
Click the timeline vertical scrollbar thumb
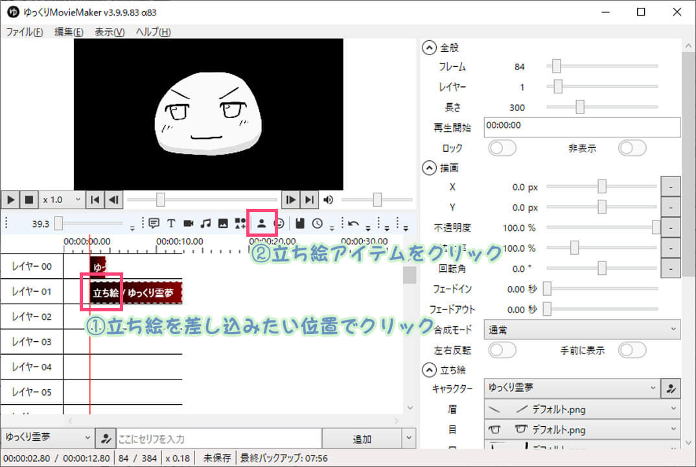pyautogui.click(x=410, y=275)
